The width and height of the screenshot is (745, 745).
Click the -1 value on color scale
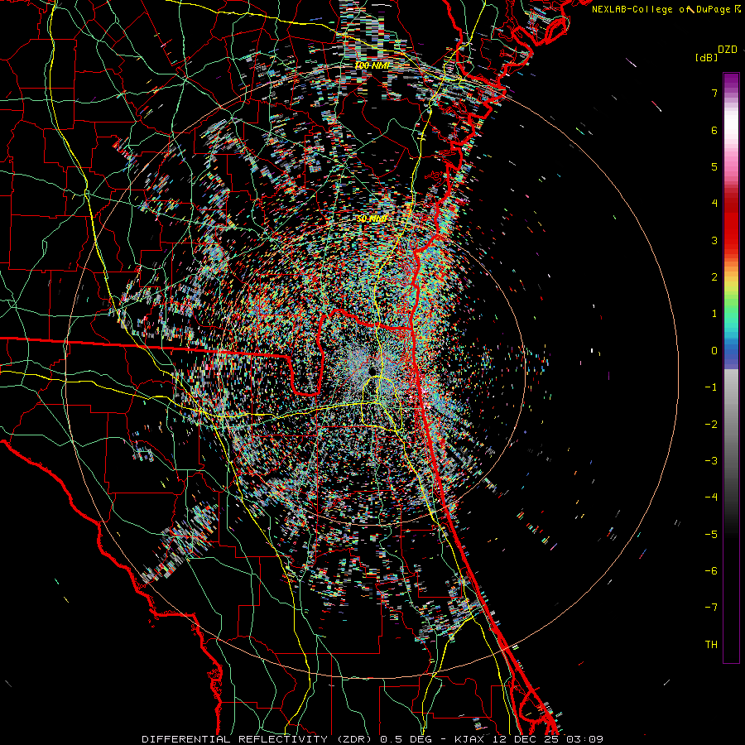pyautogui.click(x=711, y=387)
